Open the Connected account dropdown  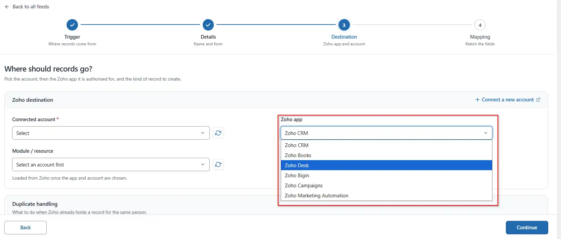(111, 133)
